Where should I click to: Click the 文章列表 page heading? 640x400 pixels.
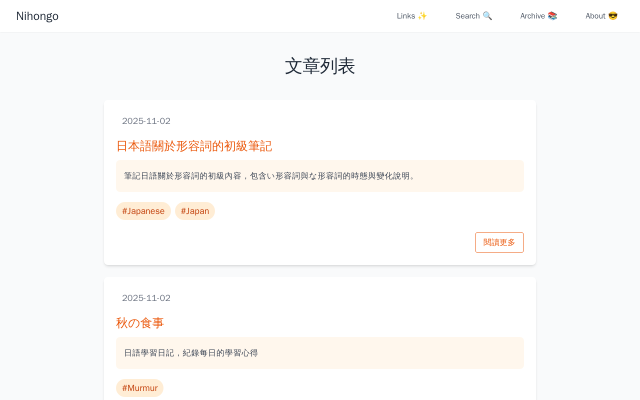coord(320,66)
